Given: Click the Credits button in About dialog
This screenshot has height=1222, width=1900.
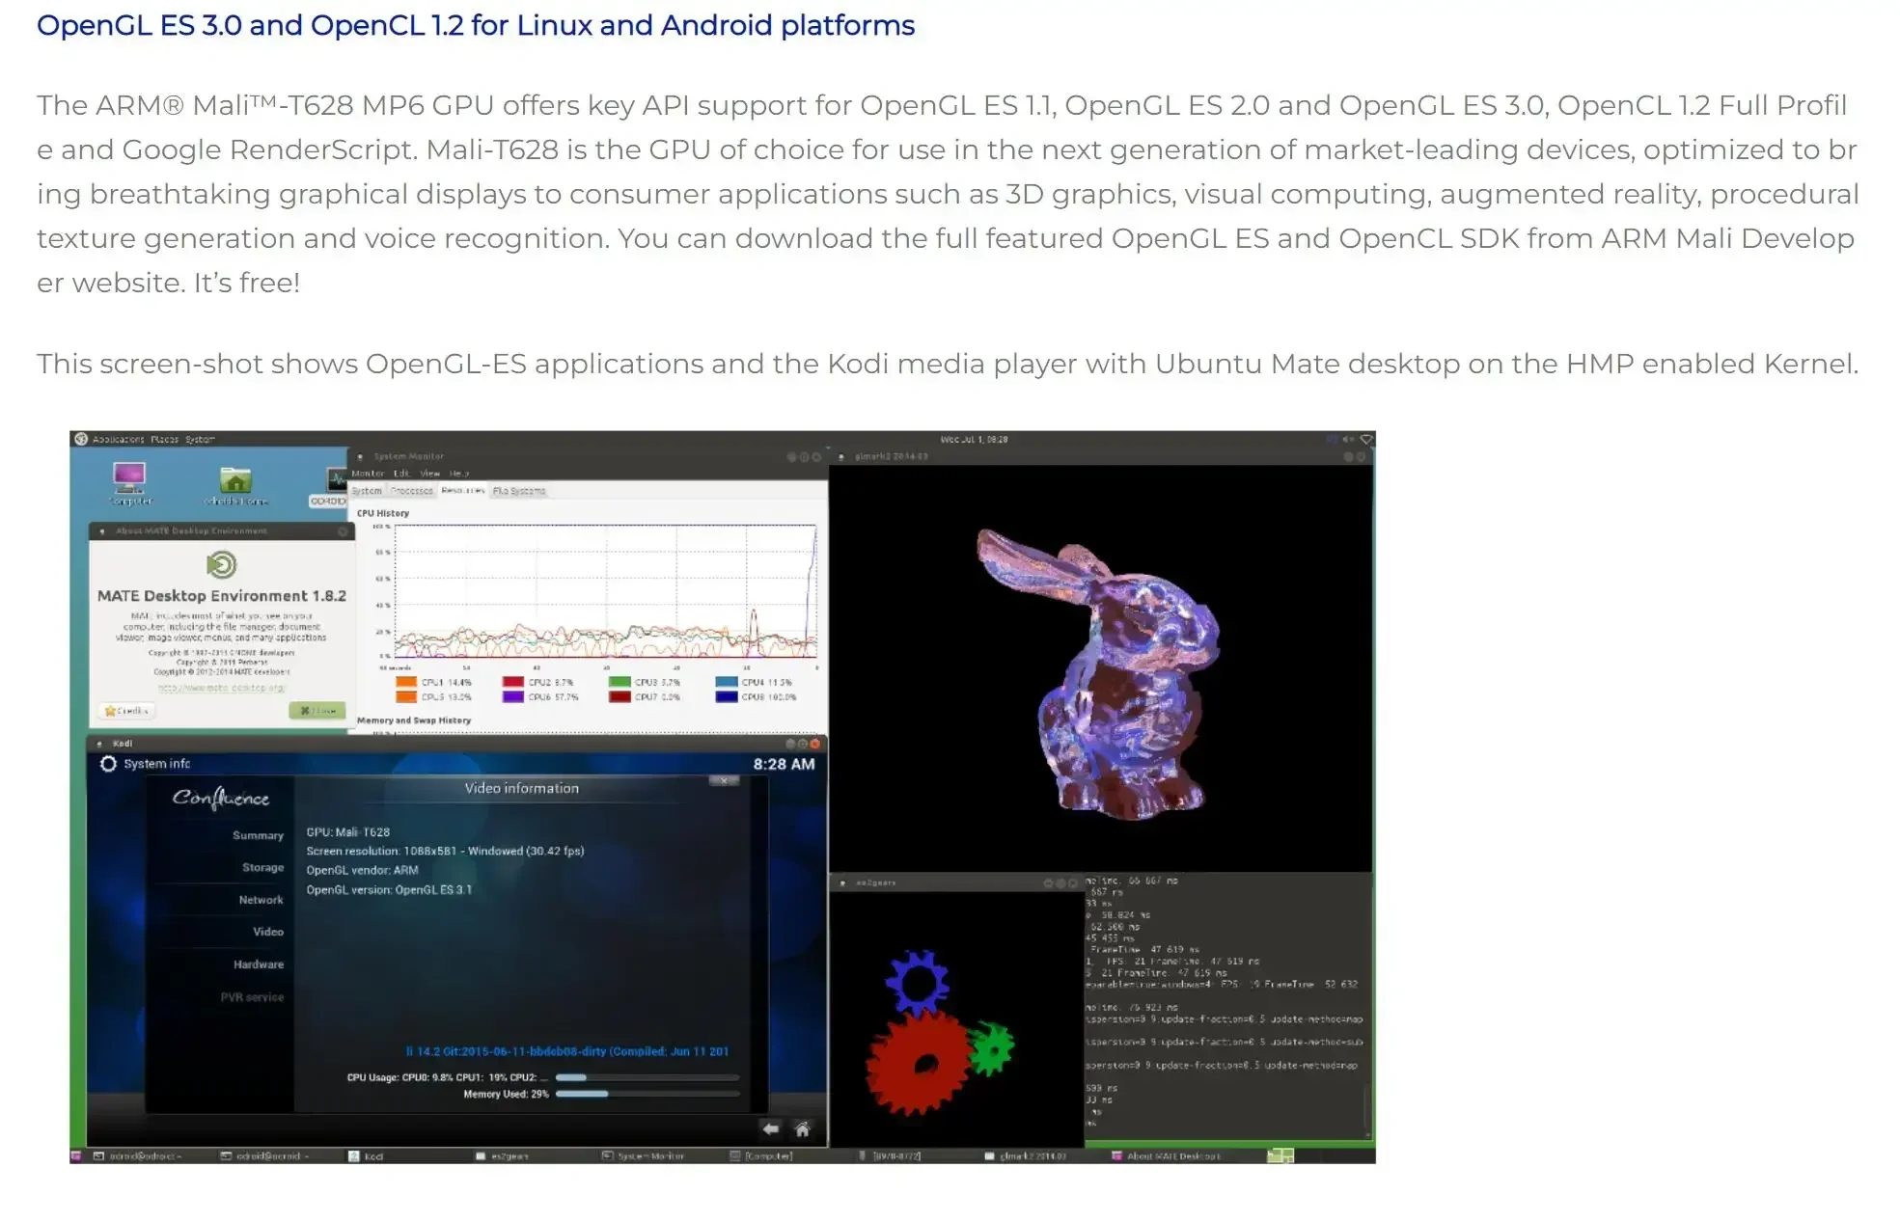Looking at the screenshot, I should (x=126, y=711).
